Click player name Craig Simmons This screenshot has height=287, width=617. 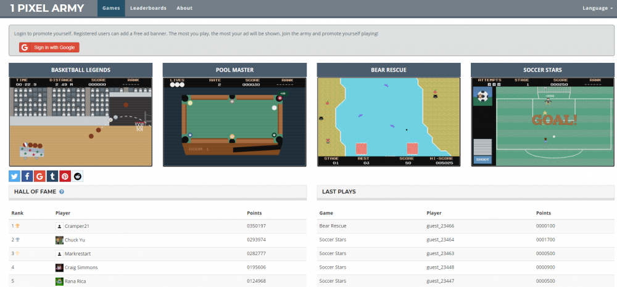pos(81,267)
